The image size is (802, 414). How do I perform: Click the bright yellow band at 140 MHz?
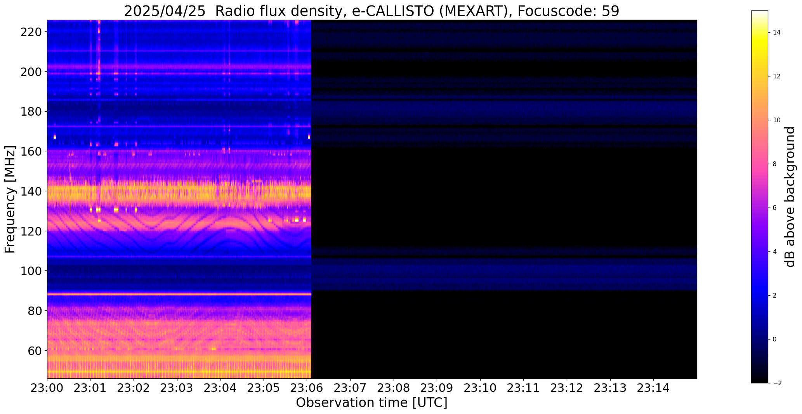click(179, 192)
